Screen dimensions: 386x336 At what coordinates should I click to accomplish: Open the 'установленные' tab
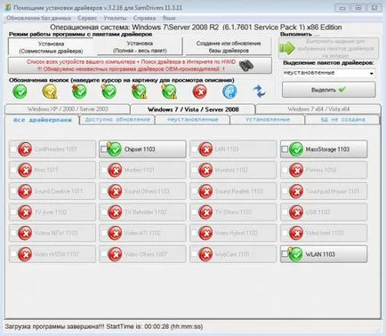coord(268,119)
